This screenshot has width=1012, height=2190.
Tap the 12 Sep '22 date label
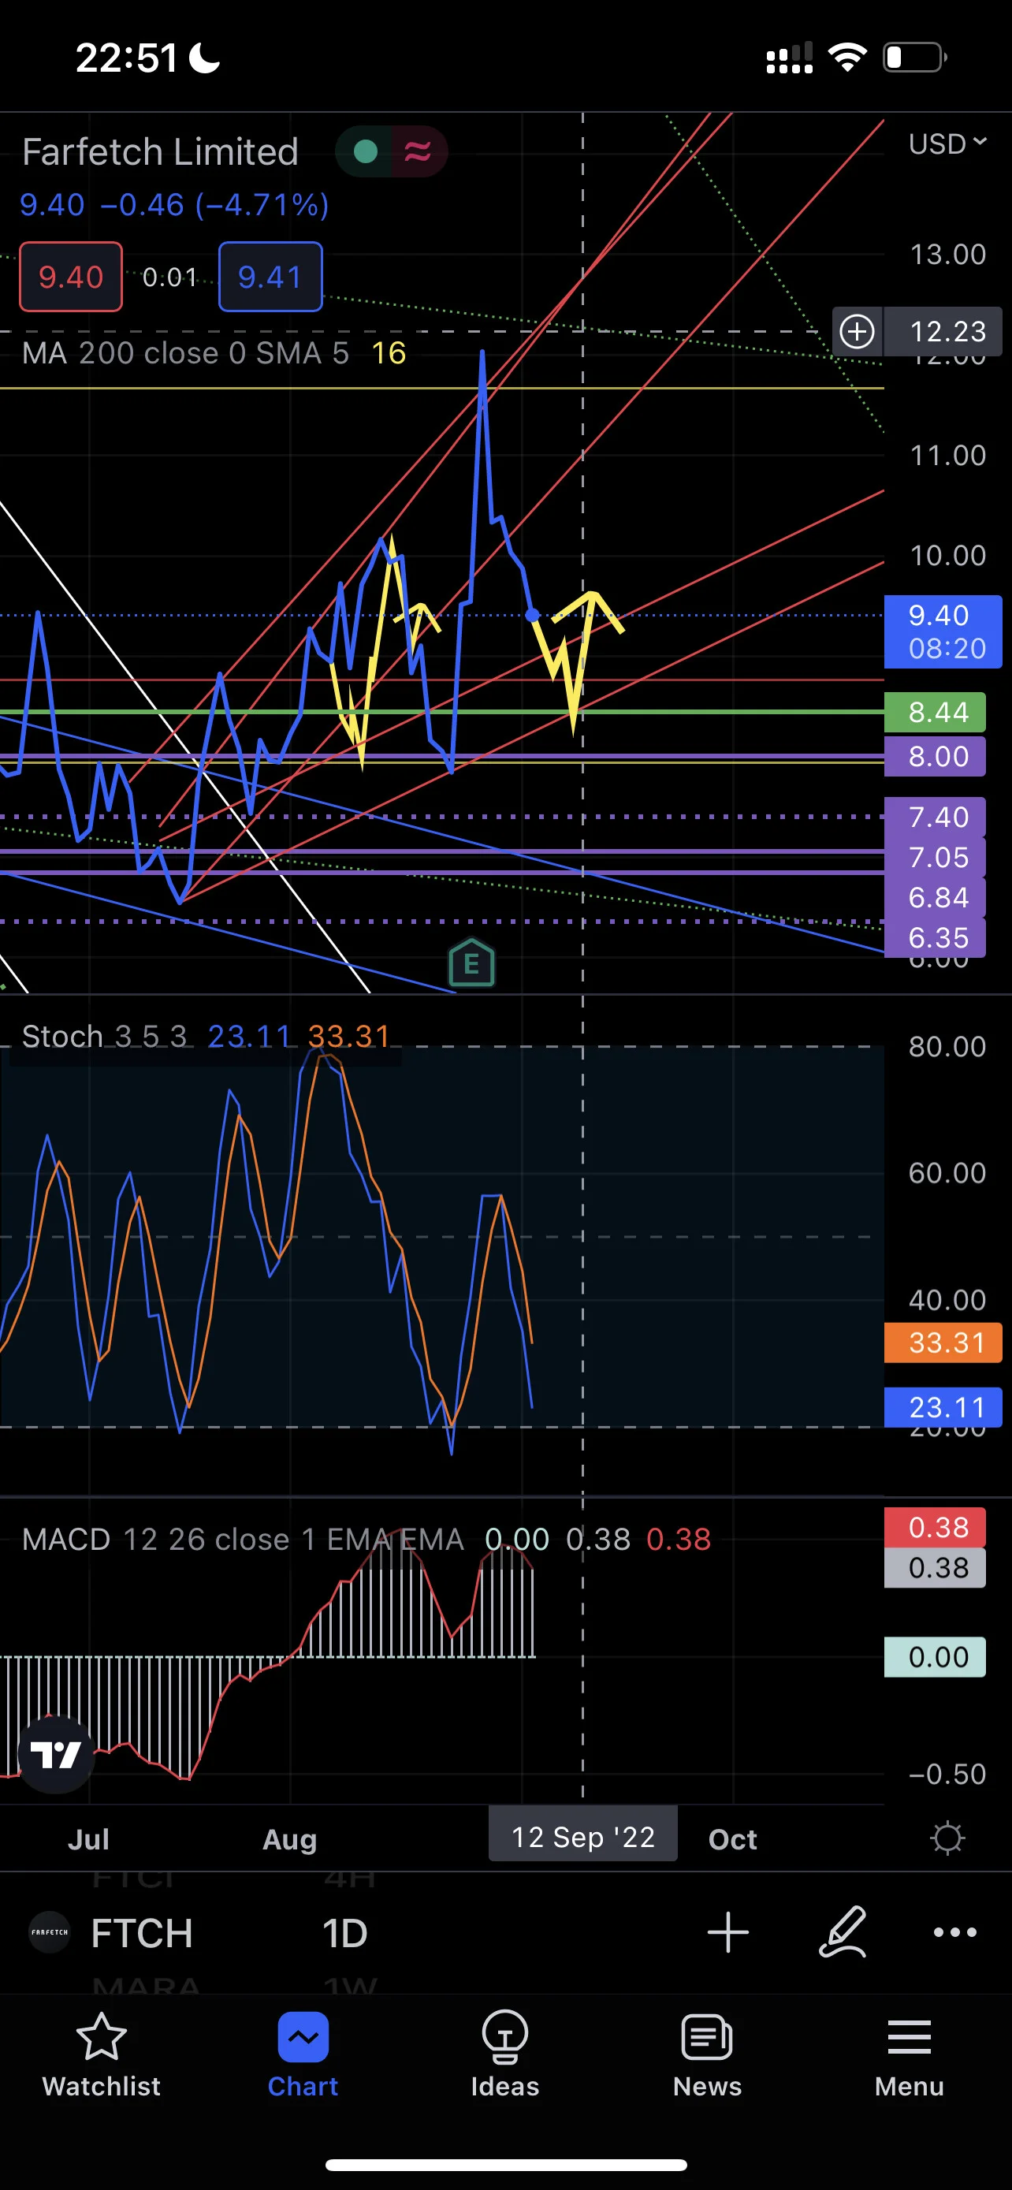coord(583,1836)
